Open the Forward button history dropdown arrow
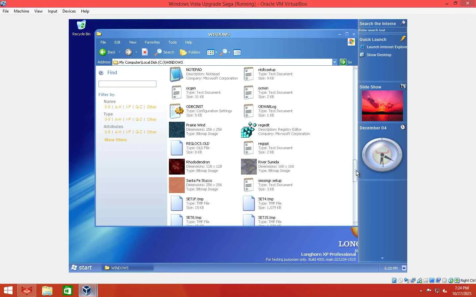 tap(136, 52)
